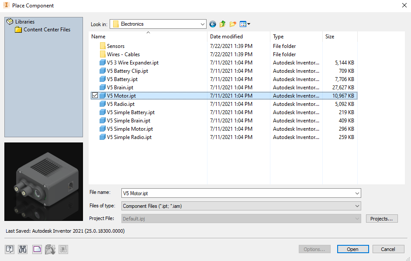411x261 pixels.
Task: Go back to the previous folder
Action: 213,24
